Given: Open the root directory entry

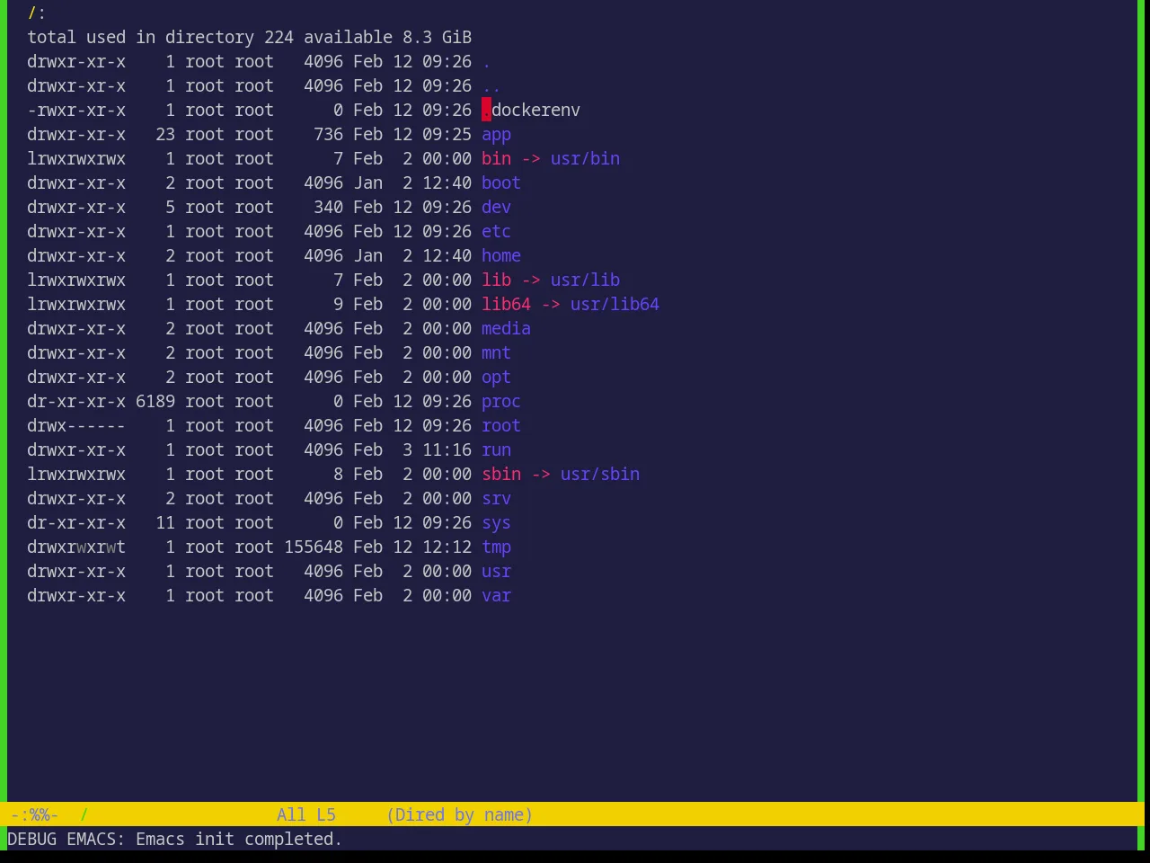Looking at the screenshot, I should [x=501, y=426].
